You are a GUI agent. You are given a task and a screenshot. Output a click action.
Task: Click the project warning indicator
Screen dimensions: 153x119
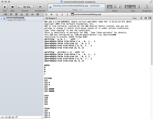pyautogui.click(x=80, y=10)
